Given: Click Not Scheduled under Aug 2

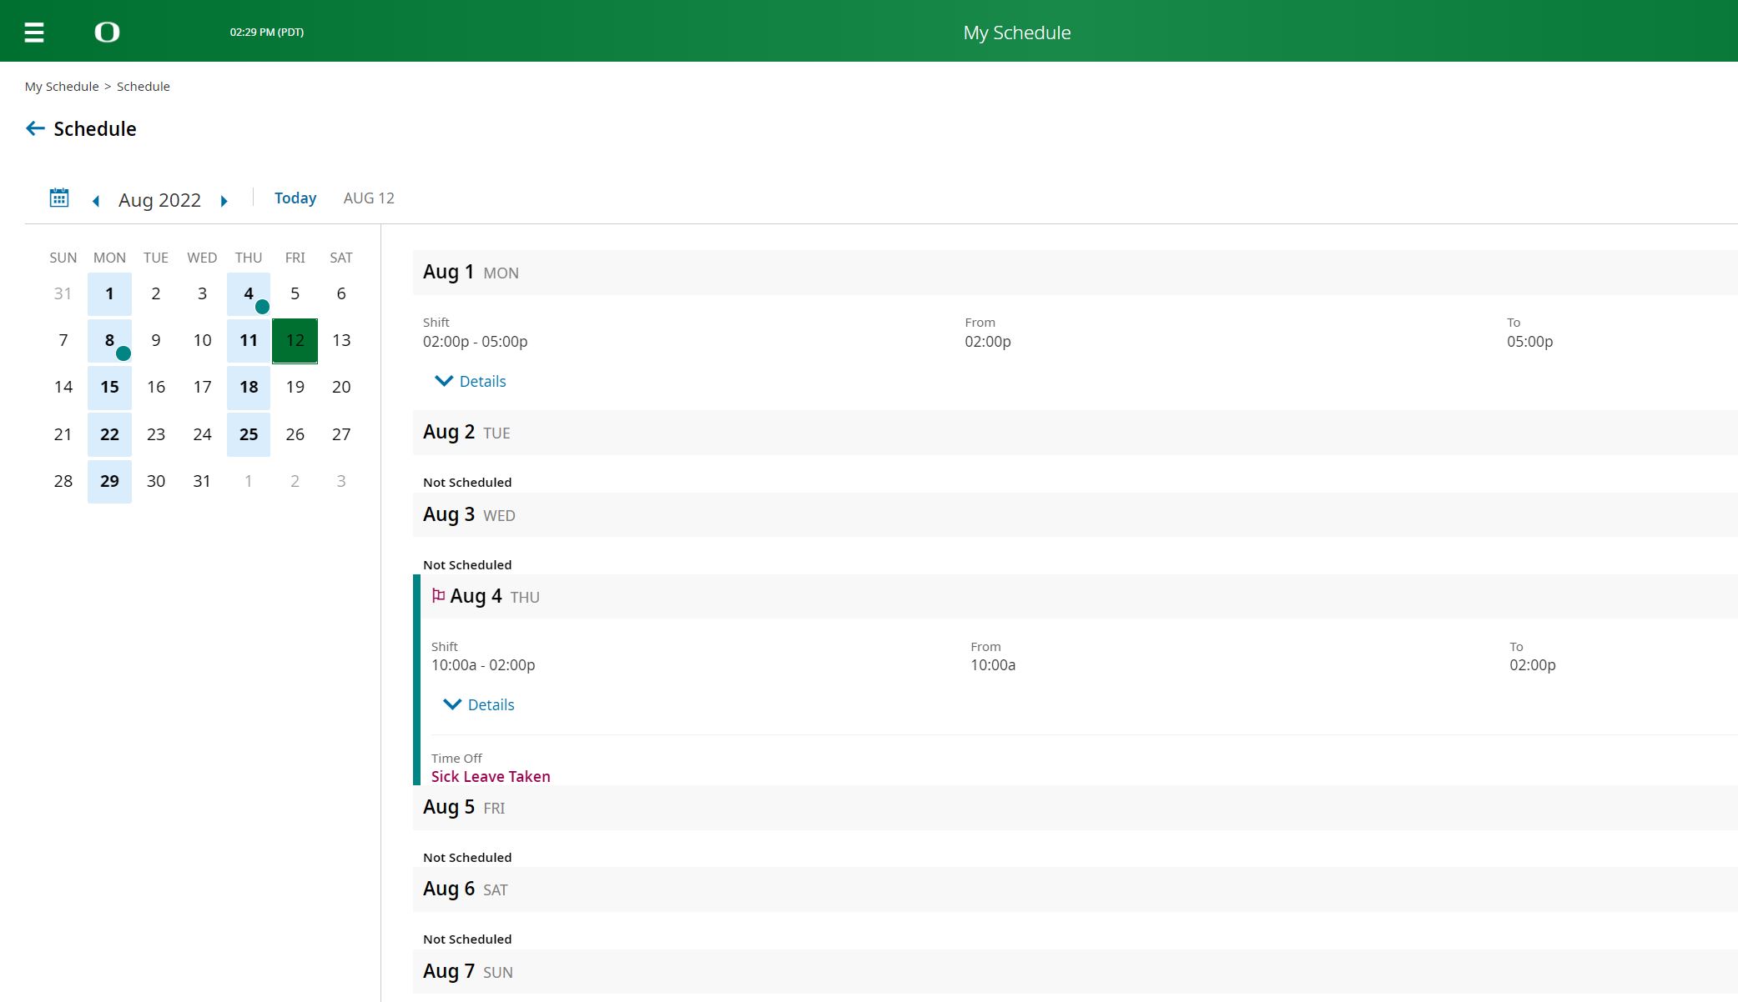Looking at the screenshot, I should [x=467, y=483].
